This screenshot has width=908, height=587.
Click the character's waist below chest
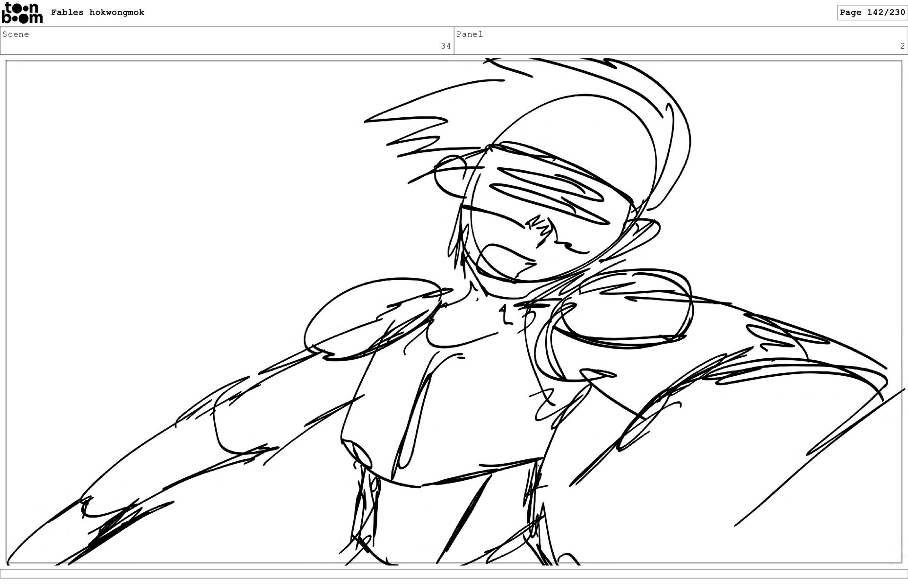tap(449, 520)
